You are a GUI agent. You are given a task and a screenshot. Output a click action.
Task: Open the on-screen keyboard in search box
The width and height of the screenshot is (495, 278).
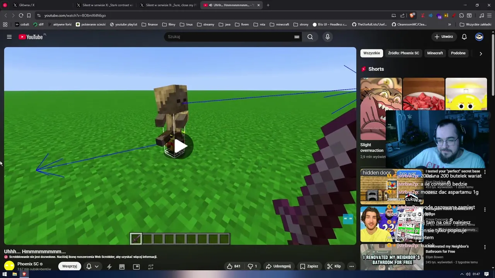coord(297,37)
